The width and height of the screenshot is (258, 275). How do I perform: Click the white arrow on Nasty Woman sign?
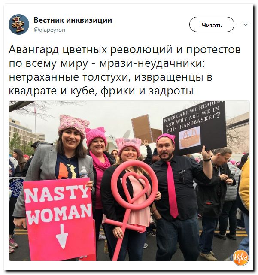62,236
